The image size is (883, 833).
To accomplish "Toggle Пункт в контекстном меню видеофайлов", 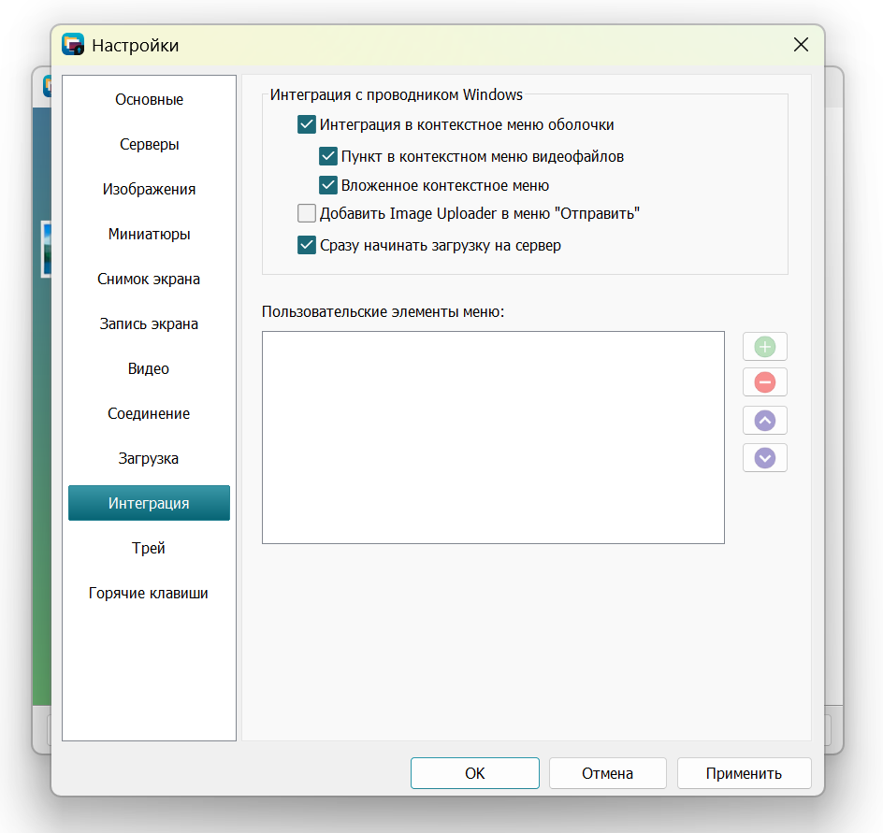I will pos(327,156).
